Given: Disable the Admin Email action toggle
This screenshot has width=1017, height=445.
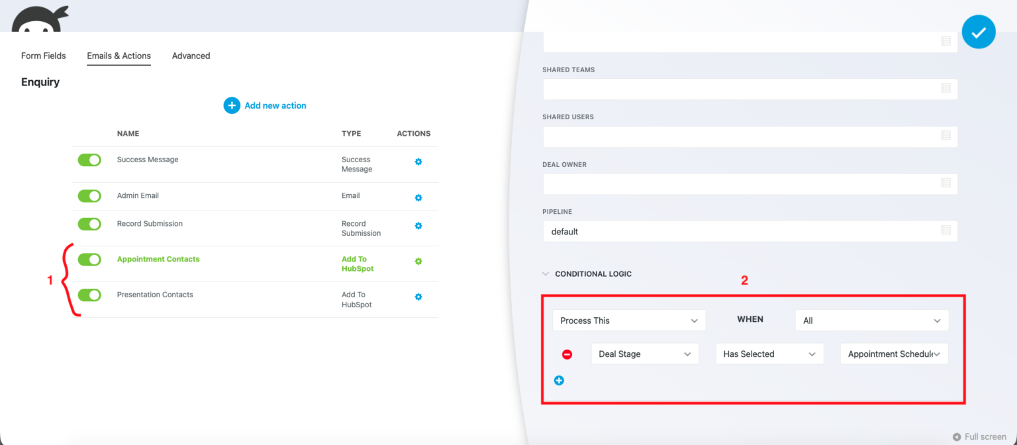Looking at the screenshot, I should tap(89, 196).
